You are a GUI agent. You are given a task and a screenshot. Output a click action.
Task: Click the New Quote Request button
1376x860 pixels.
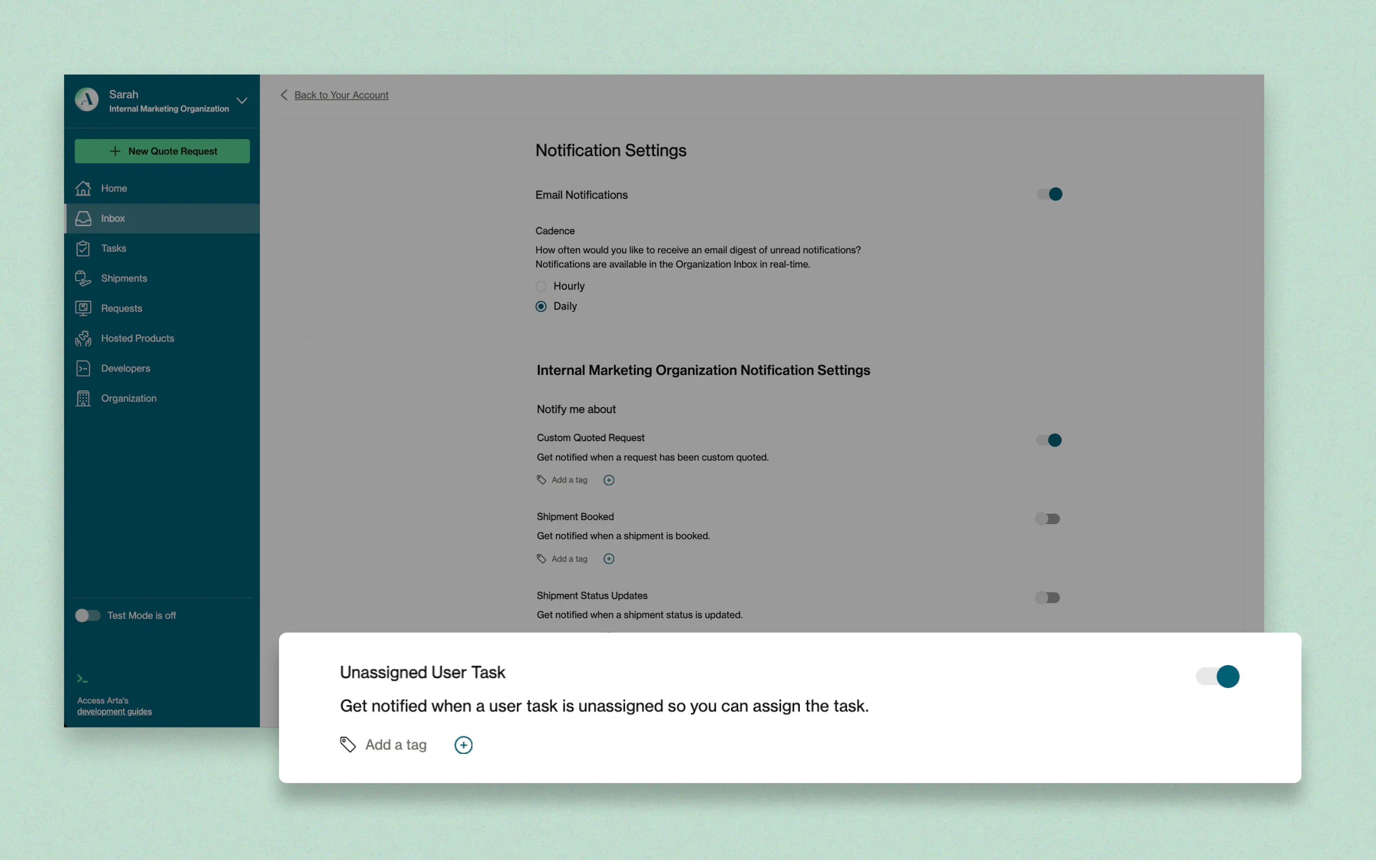point(162,150)
